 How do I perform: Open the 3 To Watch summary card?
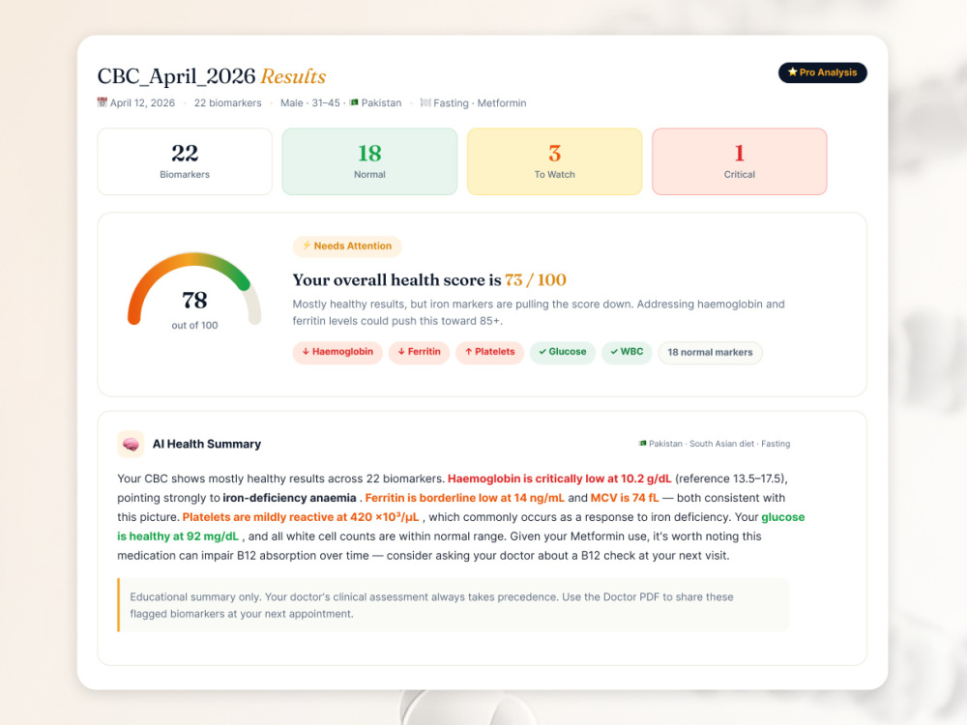pos(554,161)
